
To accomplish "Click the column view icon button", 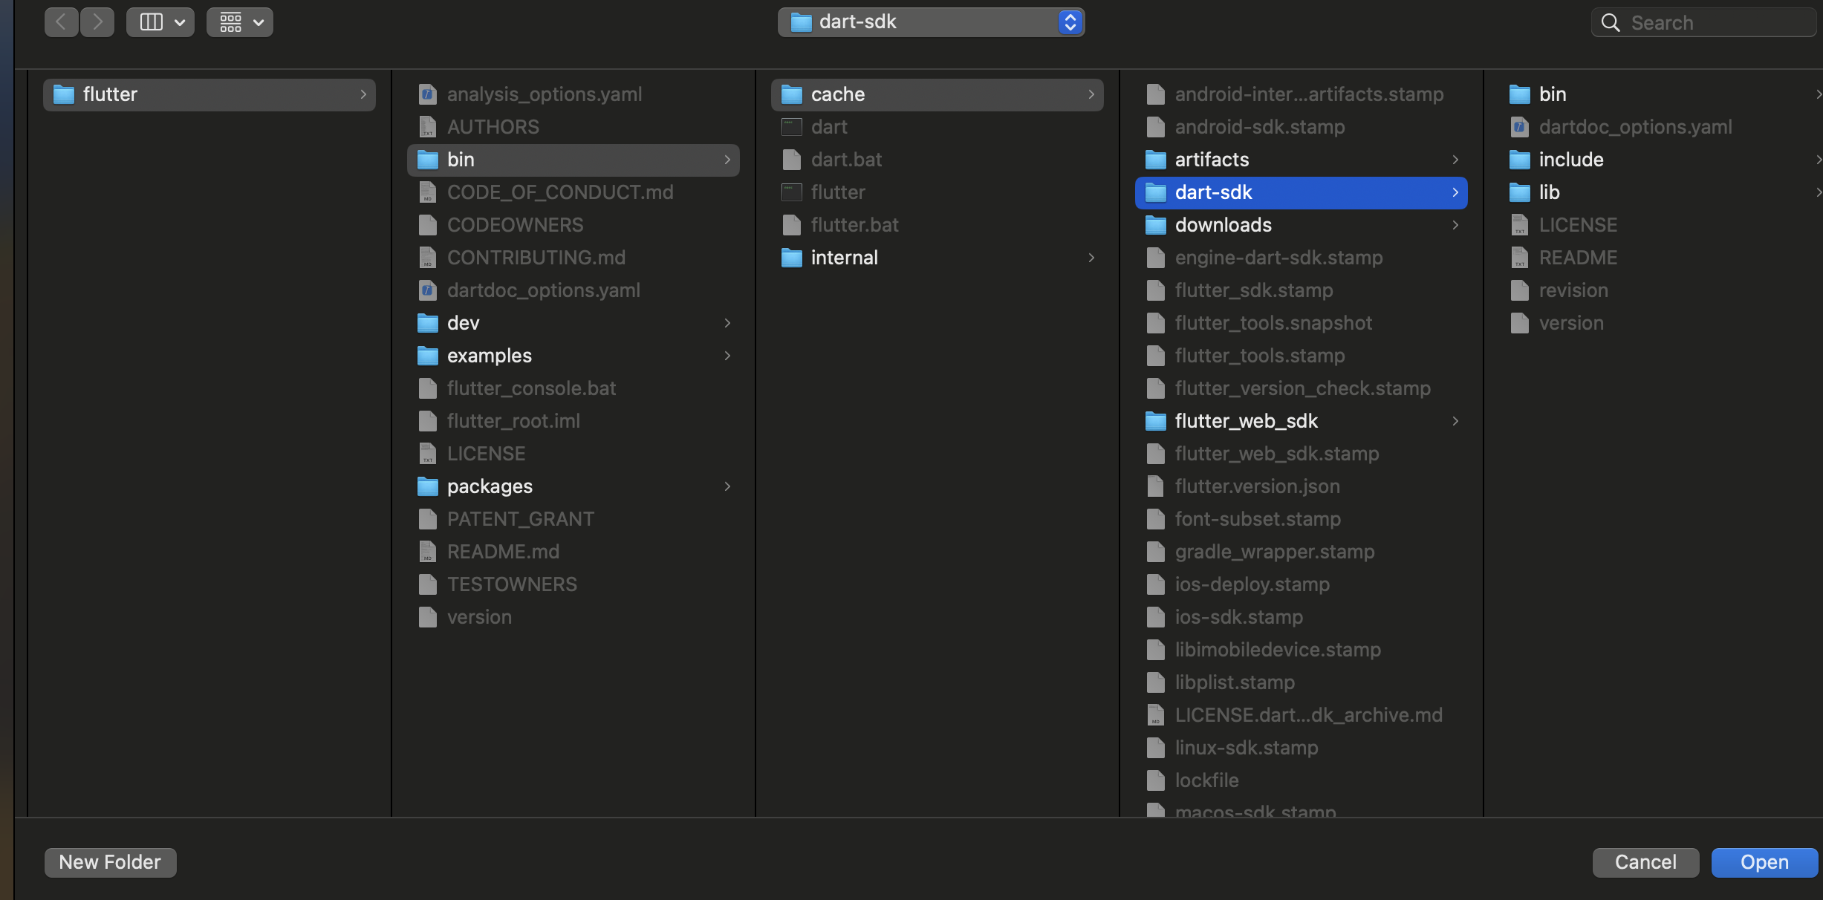I will [x=152, y=22].
